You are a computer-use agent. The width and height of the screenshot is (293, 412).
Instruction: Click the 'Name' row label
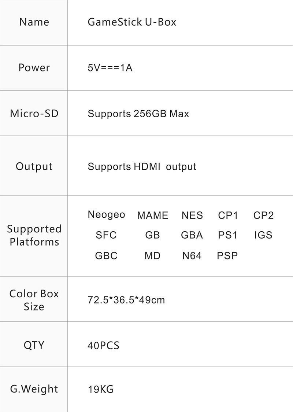[34, 22]
